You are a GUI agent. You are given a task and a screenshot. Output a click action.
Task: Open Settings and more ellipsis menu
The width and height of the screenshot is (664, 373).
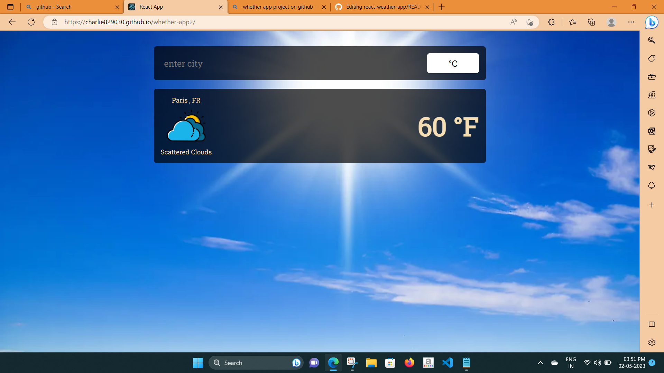(631, 22)
